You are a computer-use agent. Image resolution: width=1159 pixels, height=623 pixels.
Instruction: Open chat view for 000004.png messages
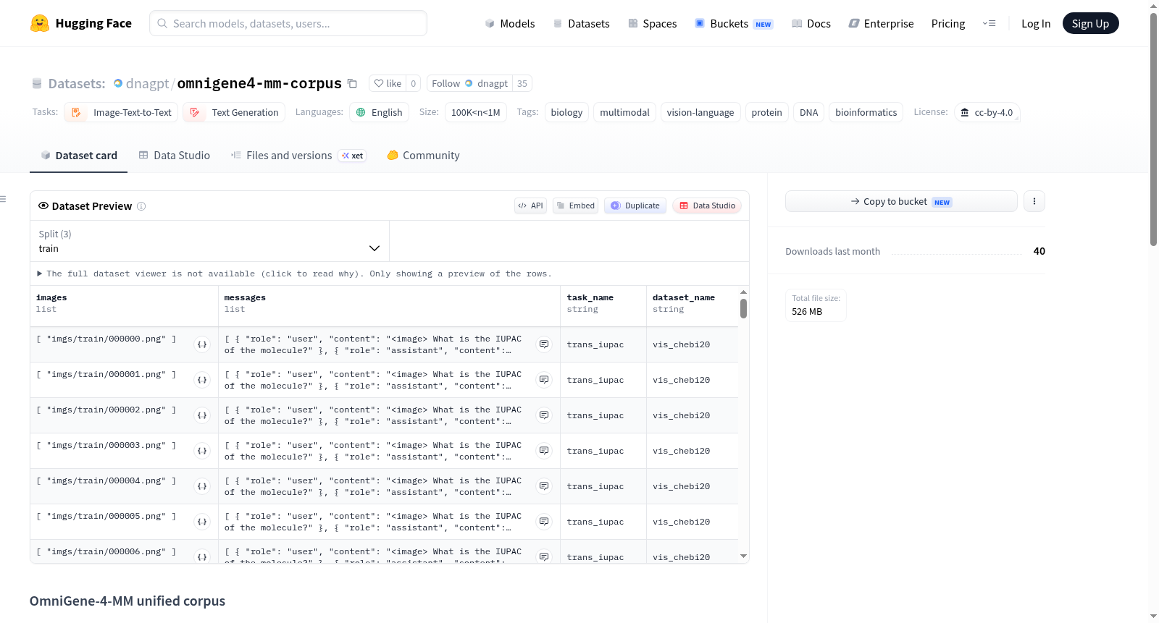(x=544, y=486)
